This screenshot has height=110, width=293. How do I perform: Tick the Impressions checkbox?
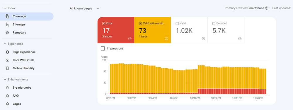click(x=103, y=49)
